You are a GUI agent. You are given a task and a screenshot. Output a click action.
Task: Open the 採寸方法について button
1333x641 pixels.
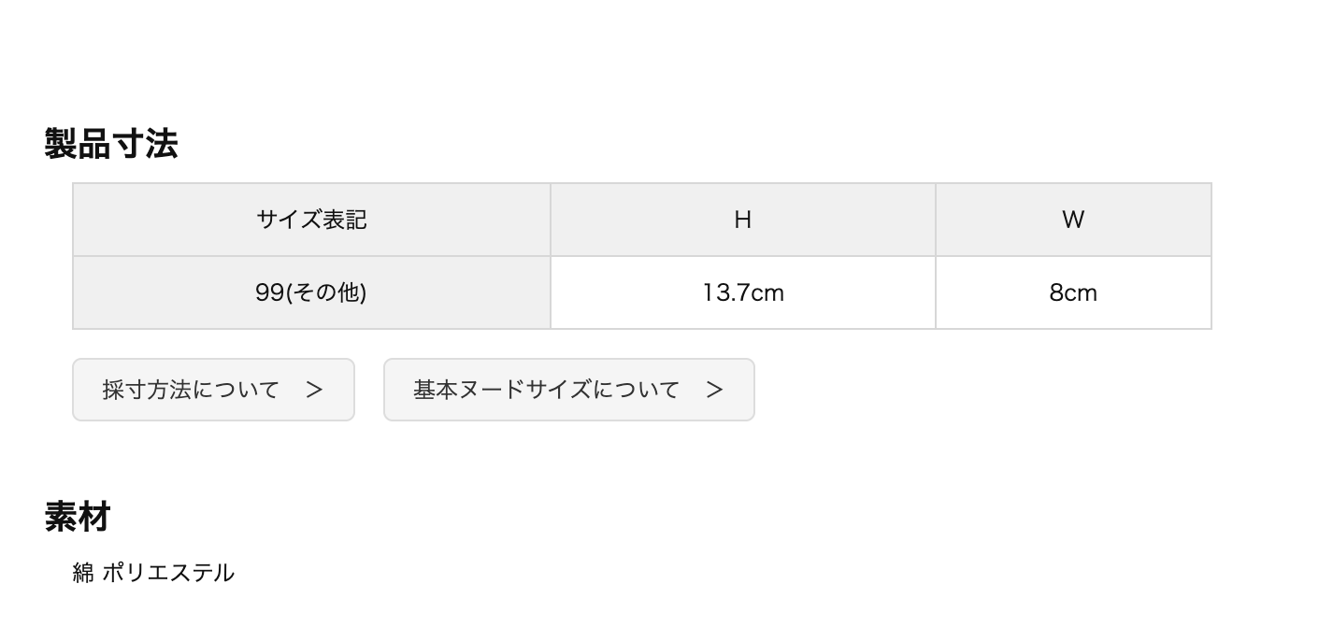tap(213, 390)
